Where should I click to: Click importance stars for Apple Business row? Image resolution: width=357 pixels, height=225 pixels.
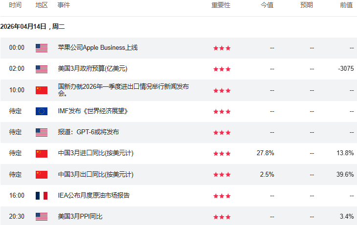(x=222, y=48)
